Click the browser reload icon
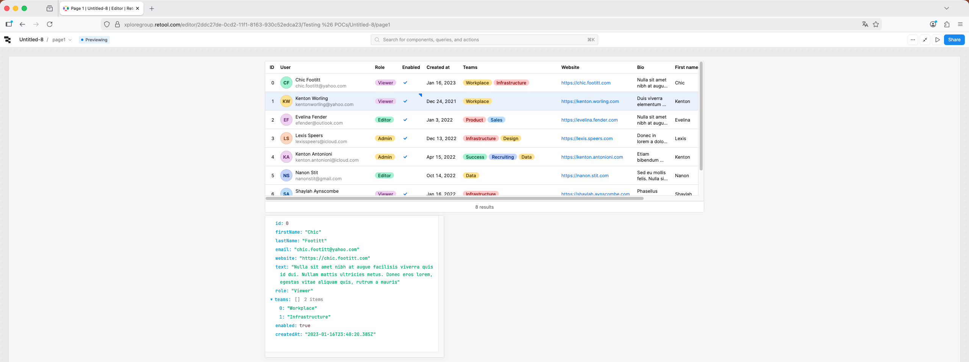This screenshot has height=362, width=969. point(50,24)
